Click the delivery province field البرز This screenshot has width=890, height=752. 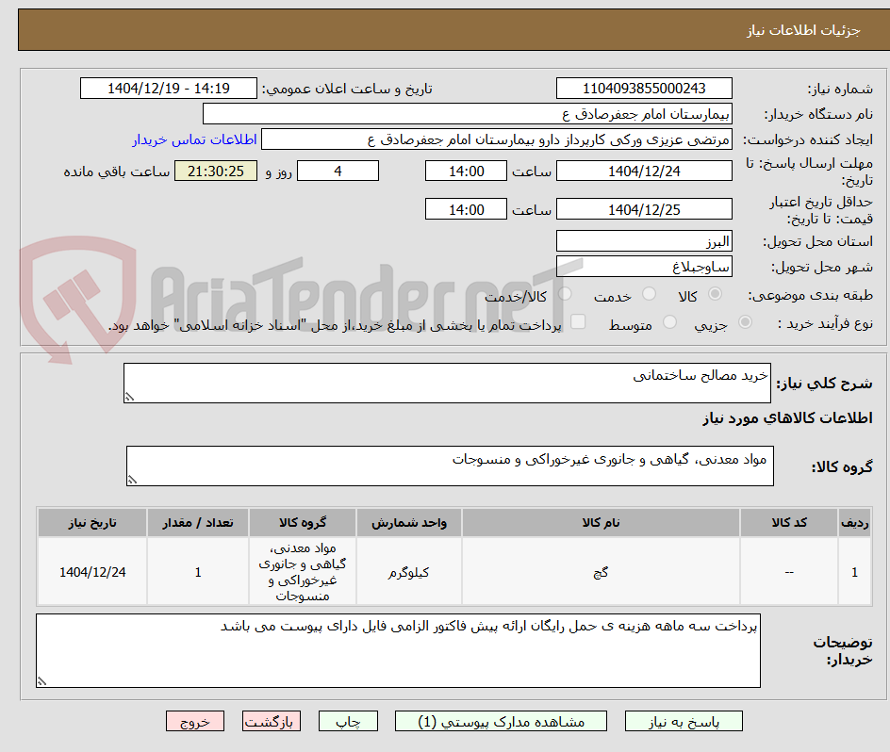[x=644, y=241]
